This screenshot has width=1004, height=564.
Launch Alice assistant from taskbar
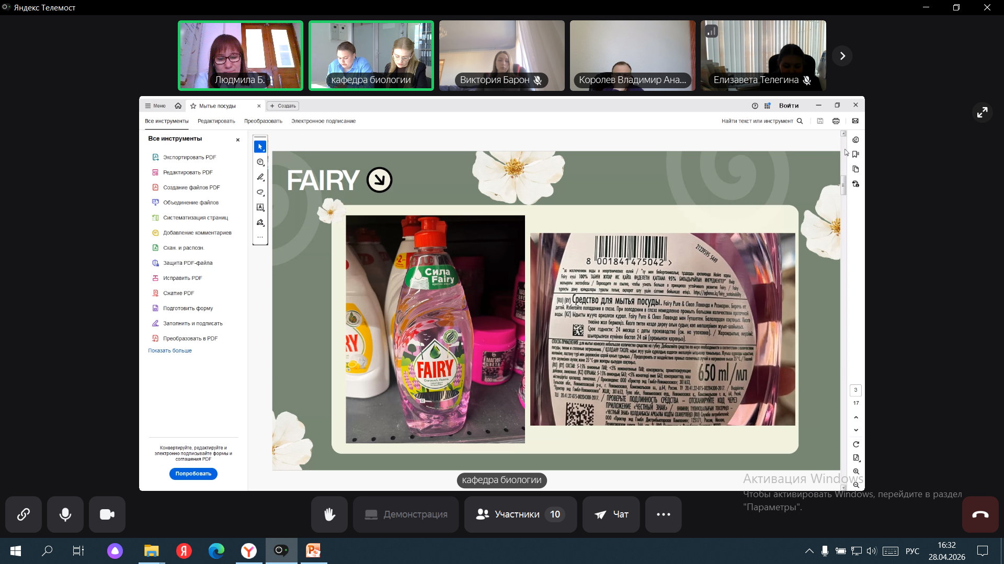click(115, 550)
